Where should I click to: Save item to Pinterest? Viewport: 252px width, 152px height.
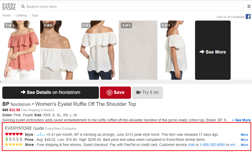pyautogui.click(x=115, y=93)
